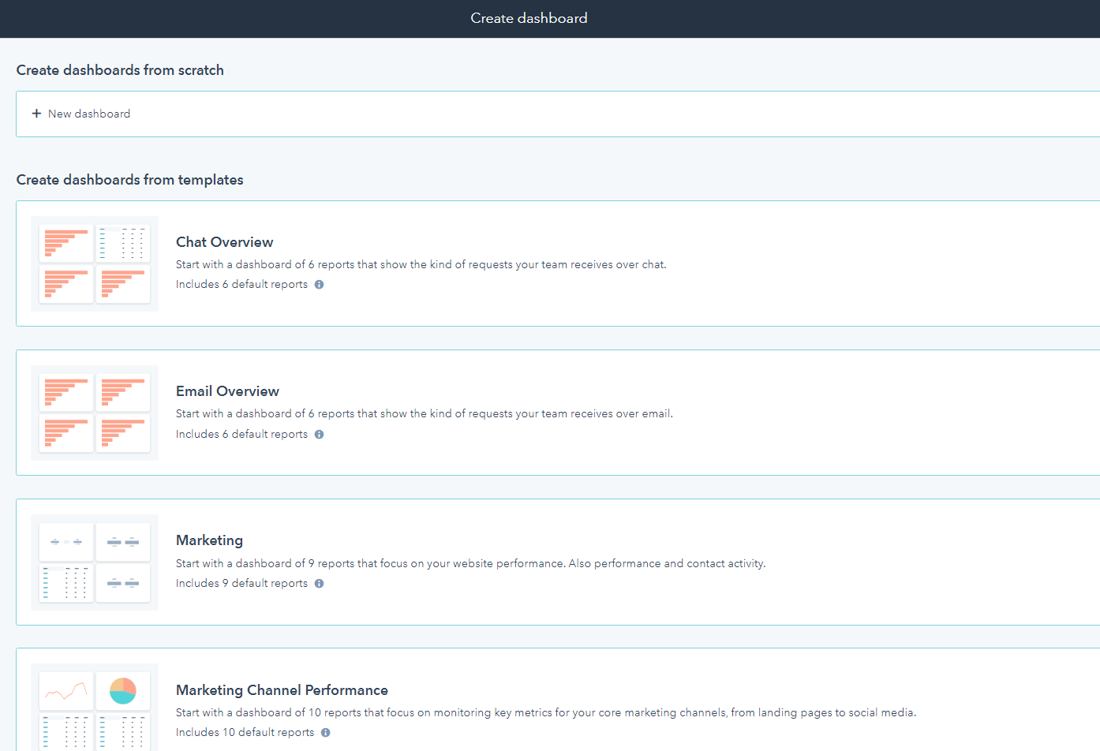This screenshot has width=1100, height=751.
Task: Select the Marketing template thumbnail
Action: click(95, 562)
